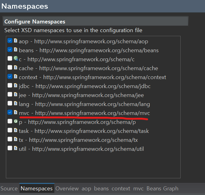Select the task schema URL row
205x195 pixels.
pos(84,131)
